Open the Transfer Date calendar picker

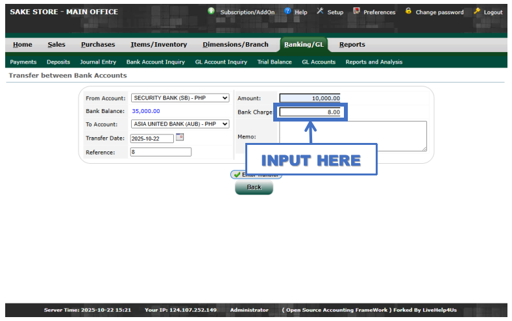[180, 137]
